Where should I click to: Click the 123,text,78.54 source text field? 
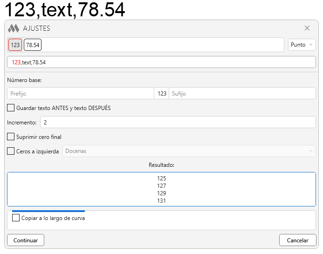[x=161, y=62]
